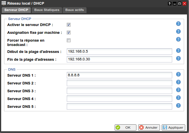
Task: Click the Annuler button
Action: (x=149, y=128)
